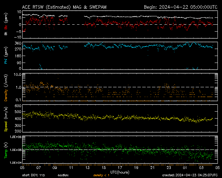Click the orange Density (/cm3) axis label
The height and width of the screenshot is (178, 222).
coord(6,89)
